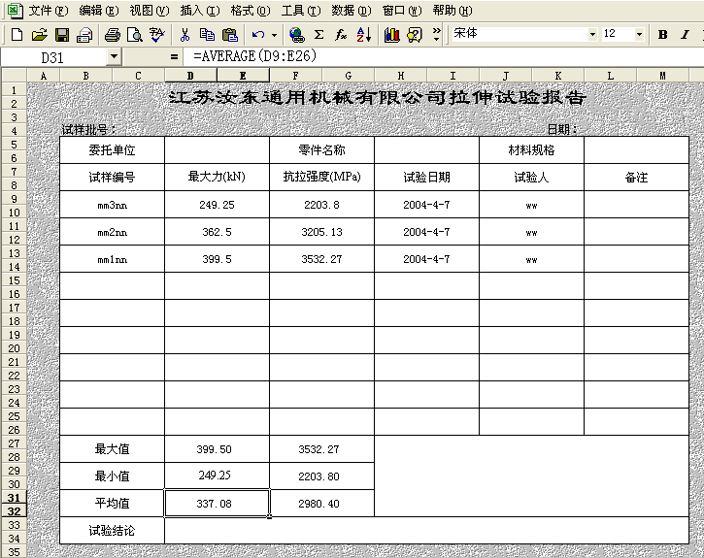Open the 文件 (File) menu
The image size is (704, 558).
(x=49, y=11)
